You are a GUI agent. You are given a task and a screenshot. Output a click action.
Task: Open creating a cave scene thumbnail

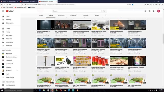coord(46,25)
